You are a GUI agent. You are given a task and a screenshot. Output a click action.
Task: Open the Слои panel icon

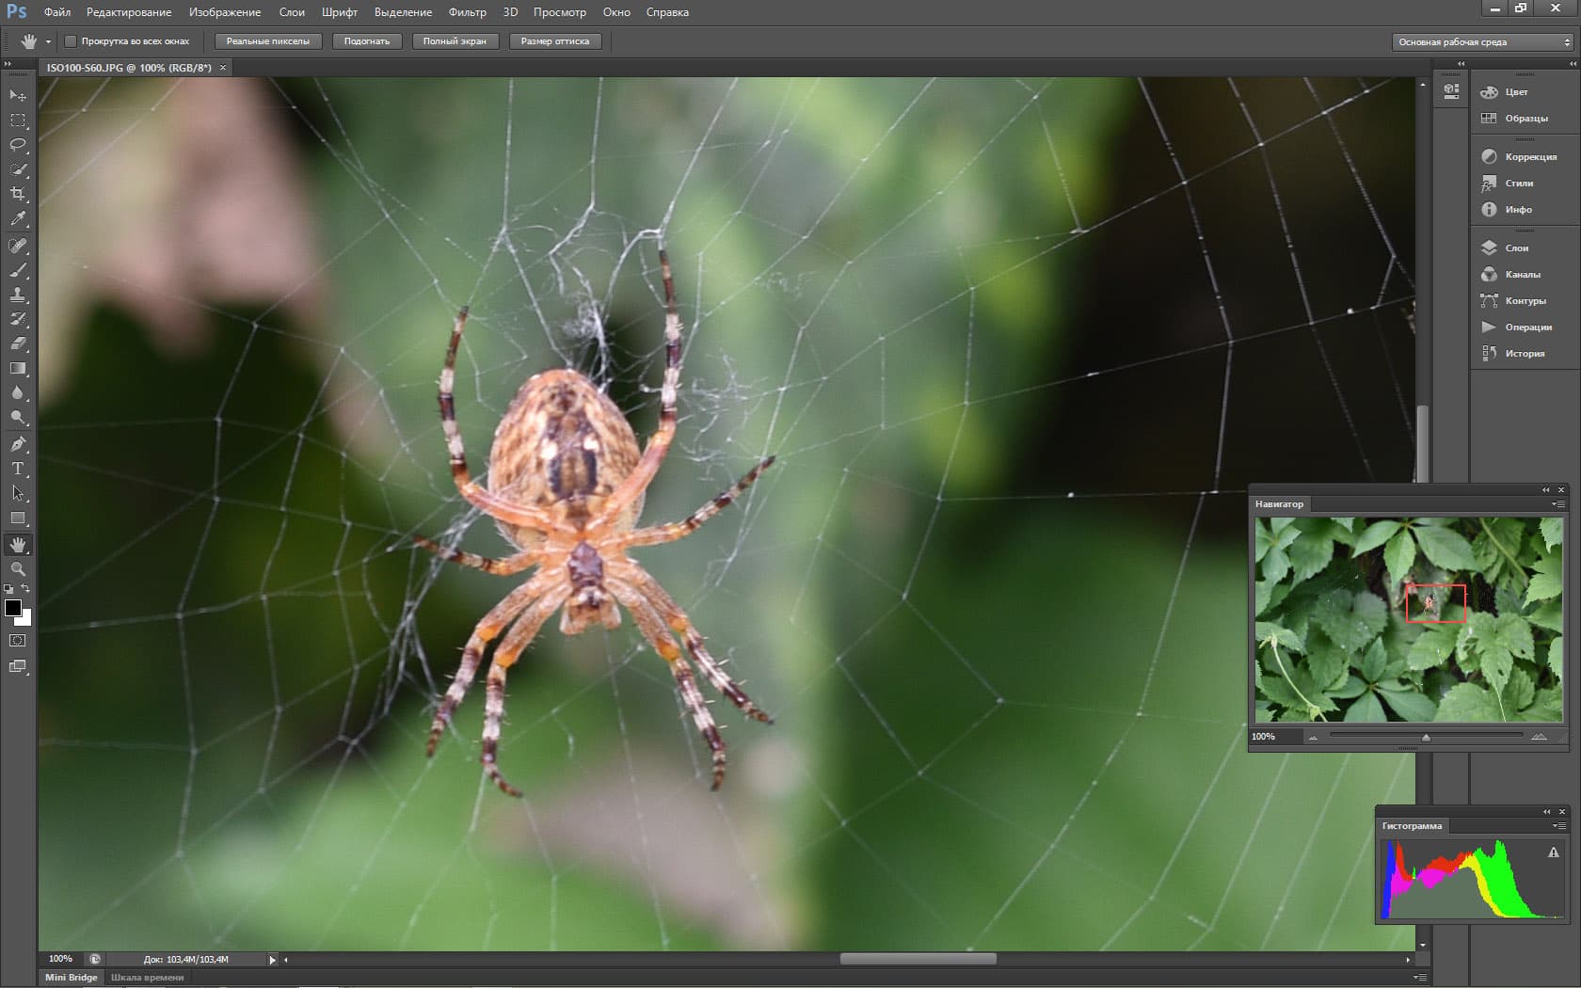[1489, 248]
